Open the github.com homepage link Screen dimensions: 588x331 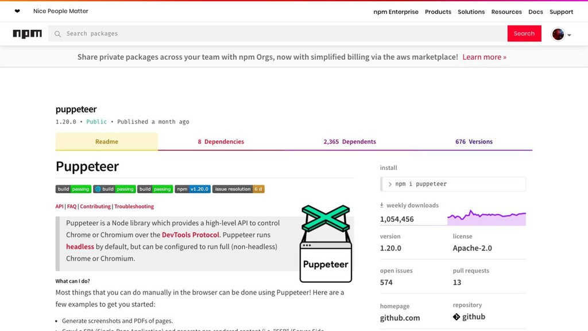[400, 318]
